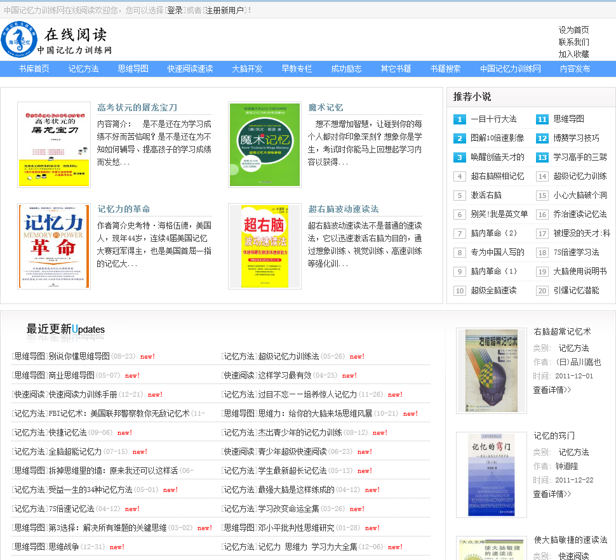Open title 使大脑敏捷的速读法

tap(570, 540)
